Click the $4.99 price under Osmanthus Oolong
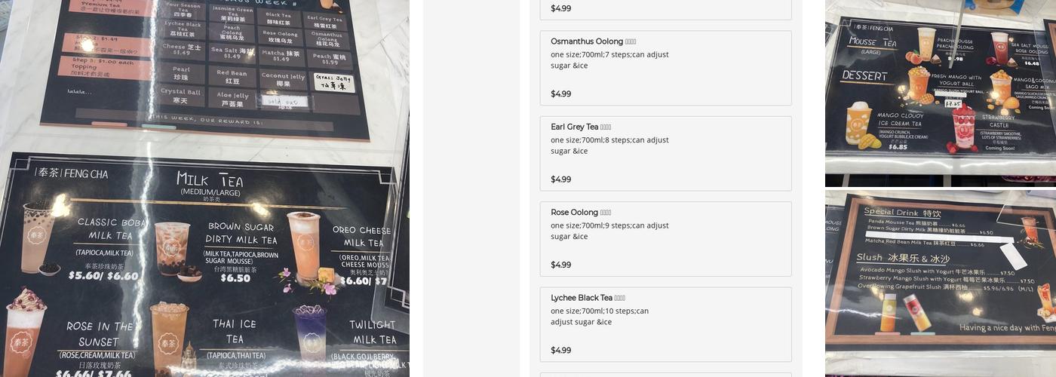Image resolution: width=1056 pixels, height=377 pixels. click(560, 94)
